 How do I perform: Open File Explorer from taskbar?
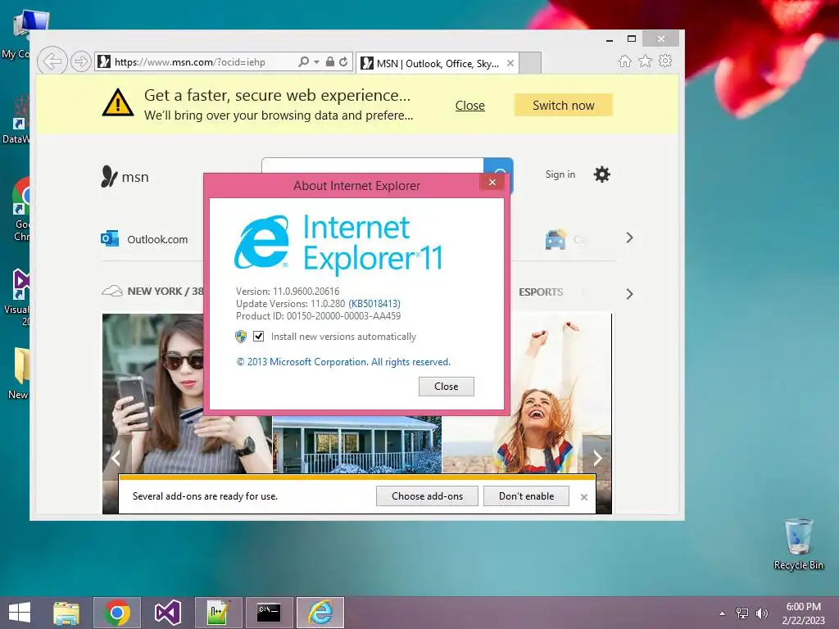pos(66,613)
